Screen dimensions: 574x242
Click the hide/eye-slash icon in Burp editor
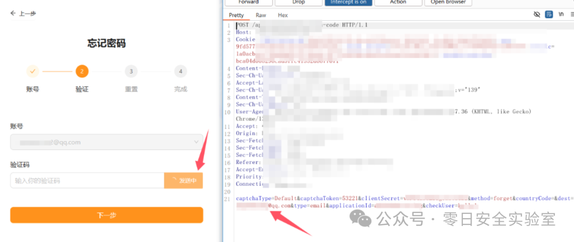[x=537, y=15]
